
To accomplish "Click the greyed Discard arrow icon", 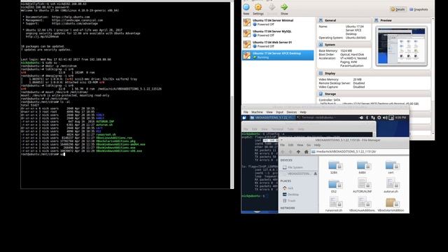I will coord(272,7).
